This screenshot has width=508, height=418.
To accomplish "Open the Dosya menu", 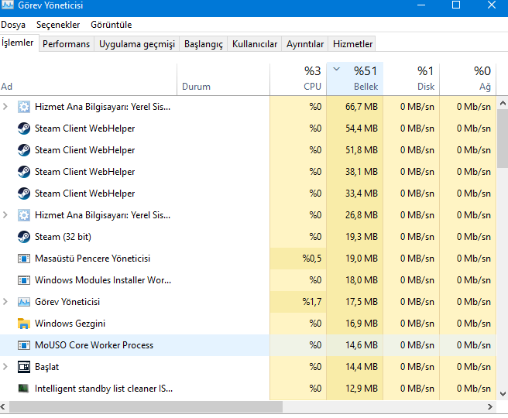I will [13, 25].
